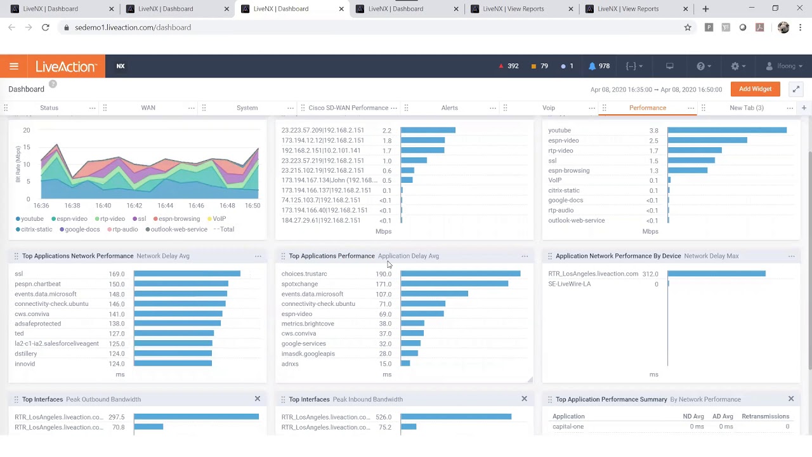This screenshot has width=812, height=457.
Task: Open the notifications bell showing 978
Action: click(x=599, y=66)
